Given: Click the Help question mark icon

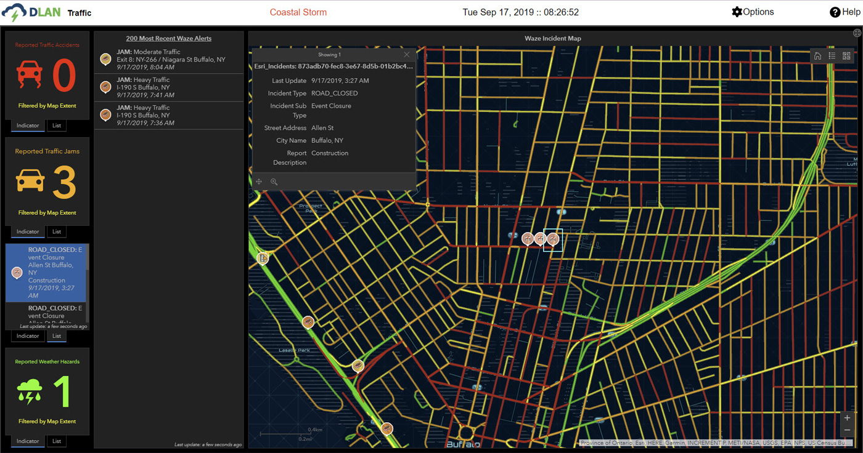Looking at the screenshot, I should point(835,12).
